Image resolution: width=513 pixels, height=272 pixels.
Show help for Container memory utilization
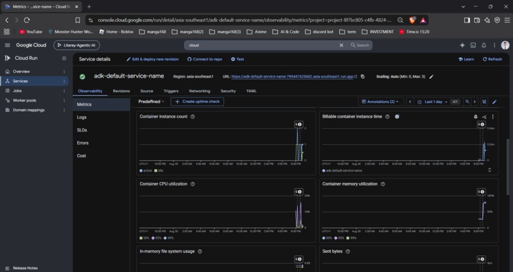[383, 184]
